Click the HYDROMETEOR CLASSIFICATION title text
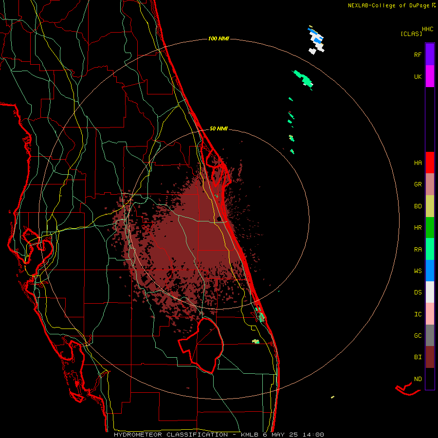This screenshot has width=438, height=438. click(x=171, y=435)
